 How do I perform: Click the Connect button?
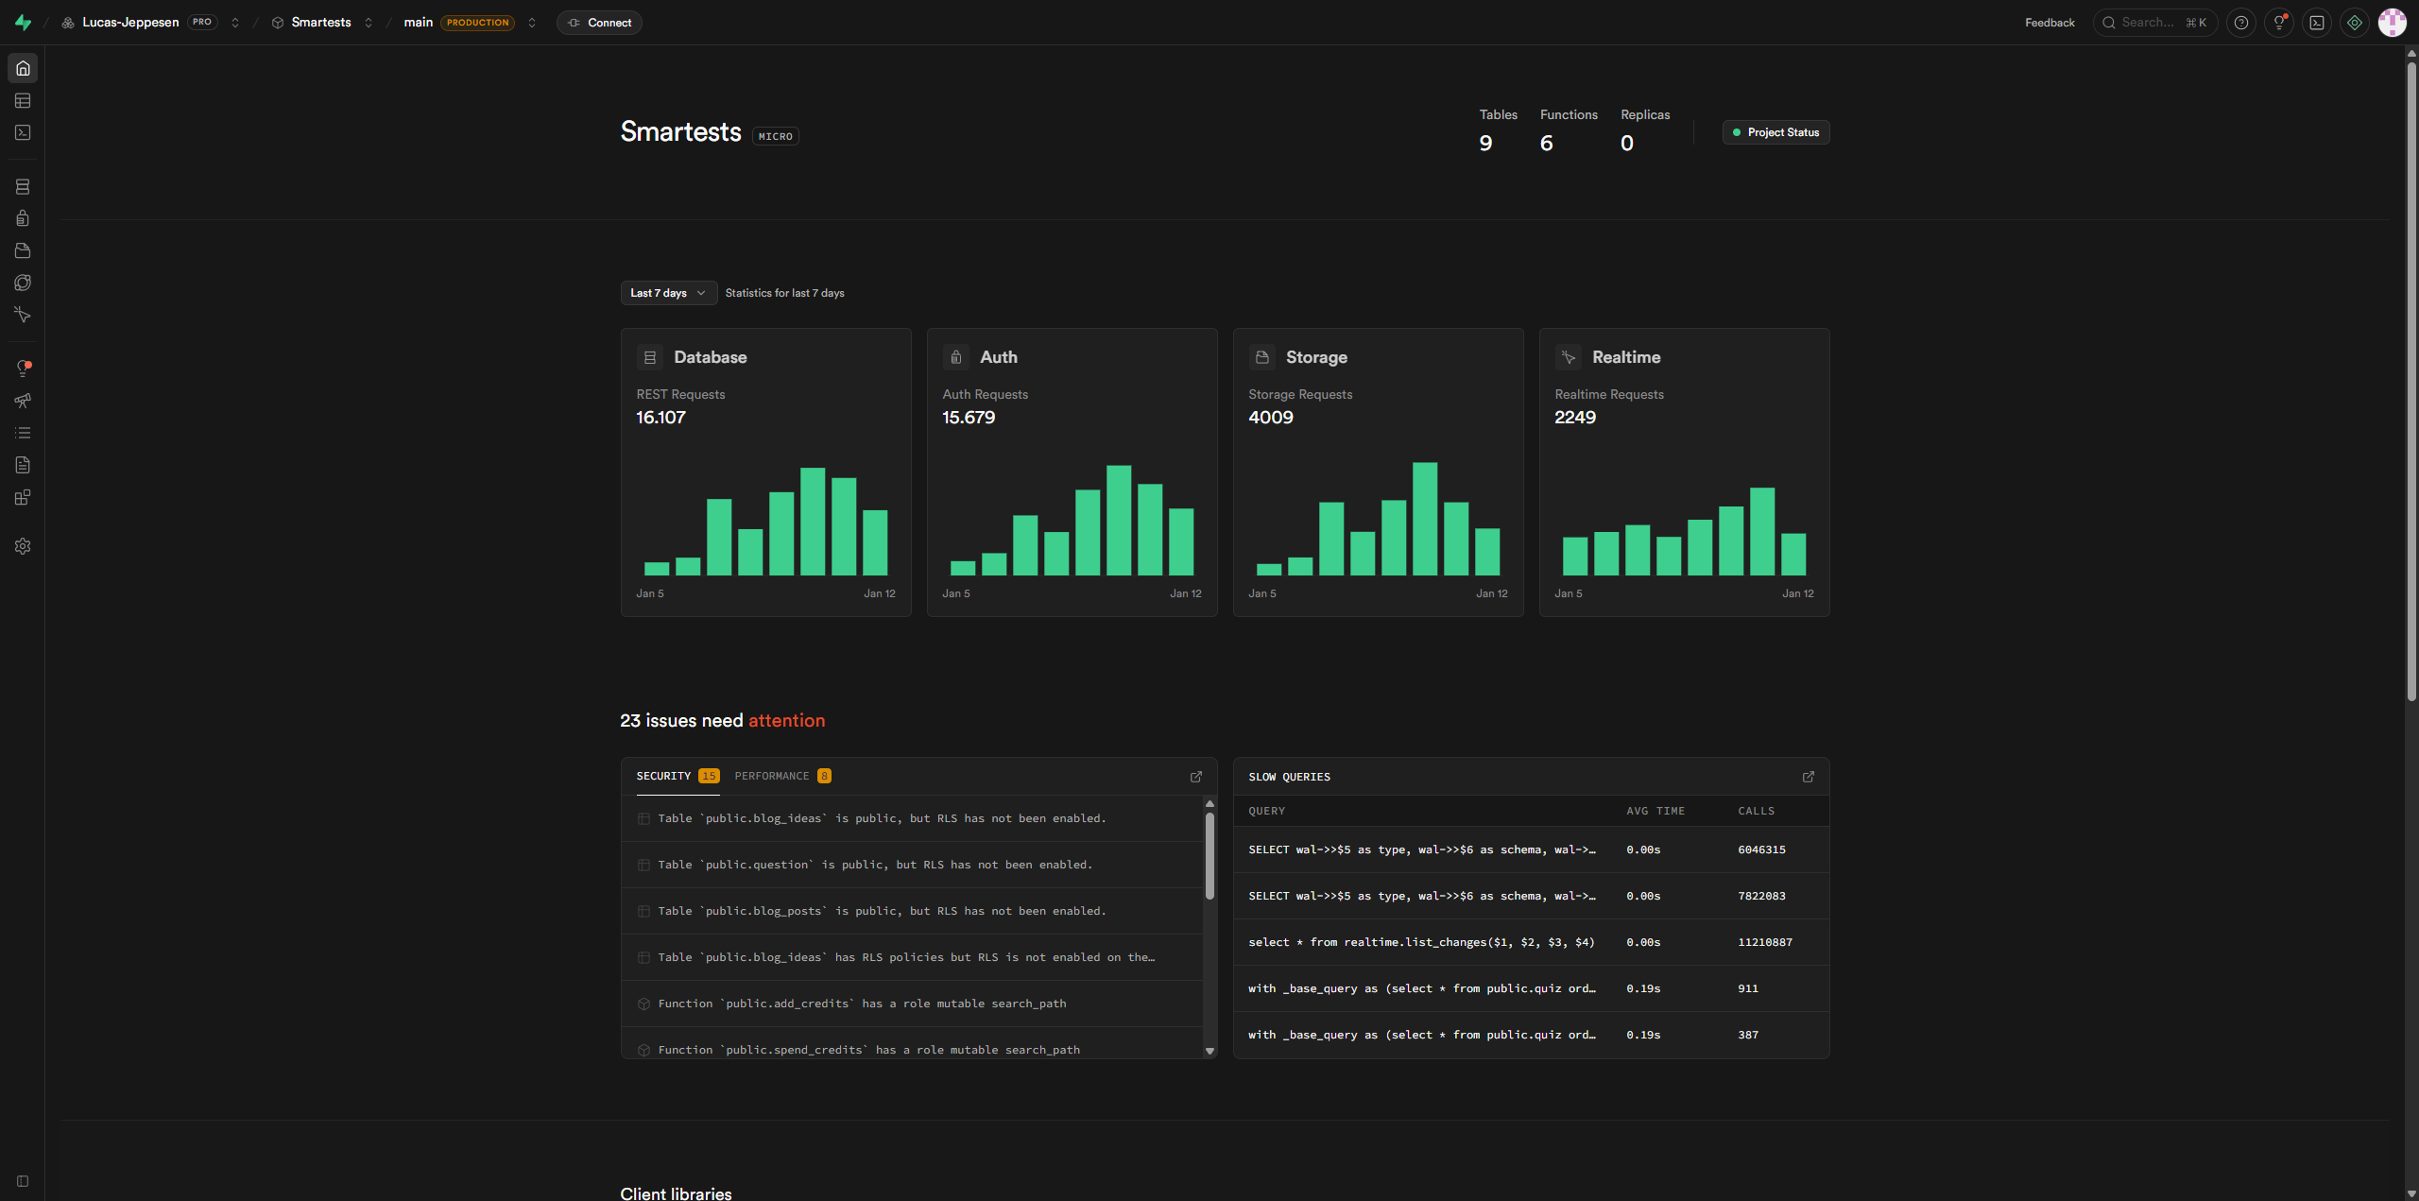599,23
